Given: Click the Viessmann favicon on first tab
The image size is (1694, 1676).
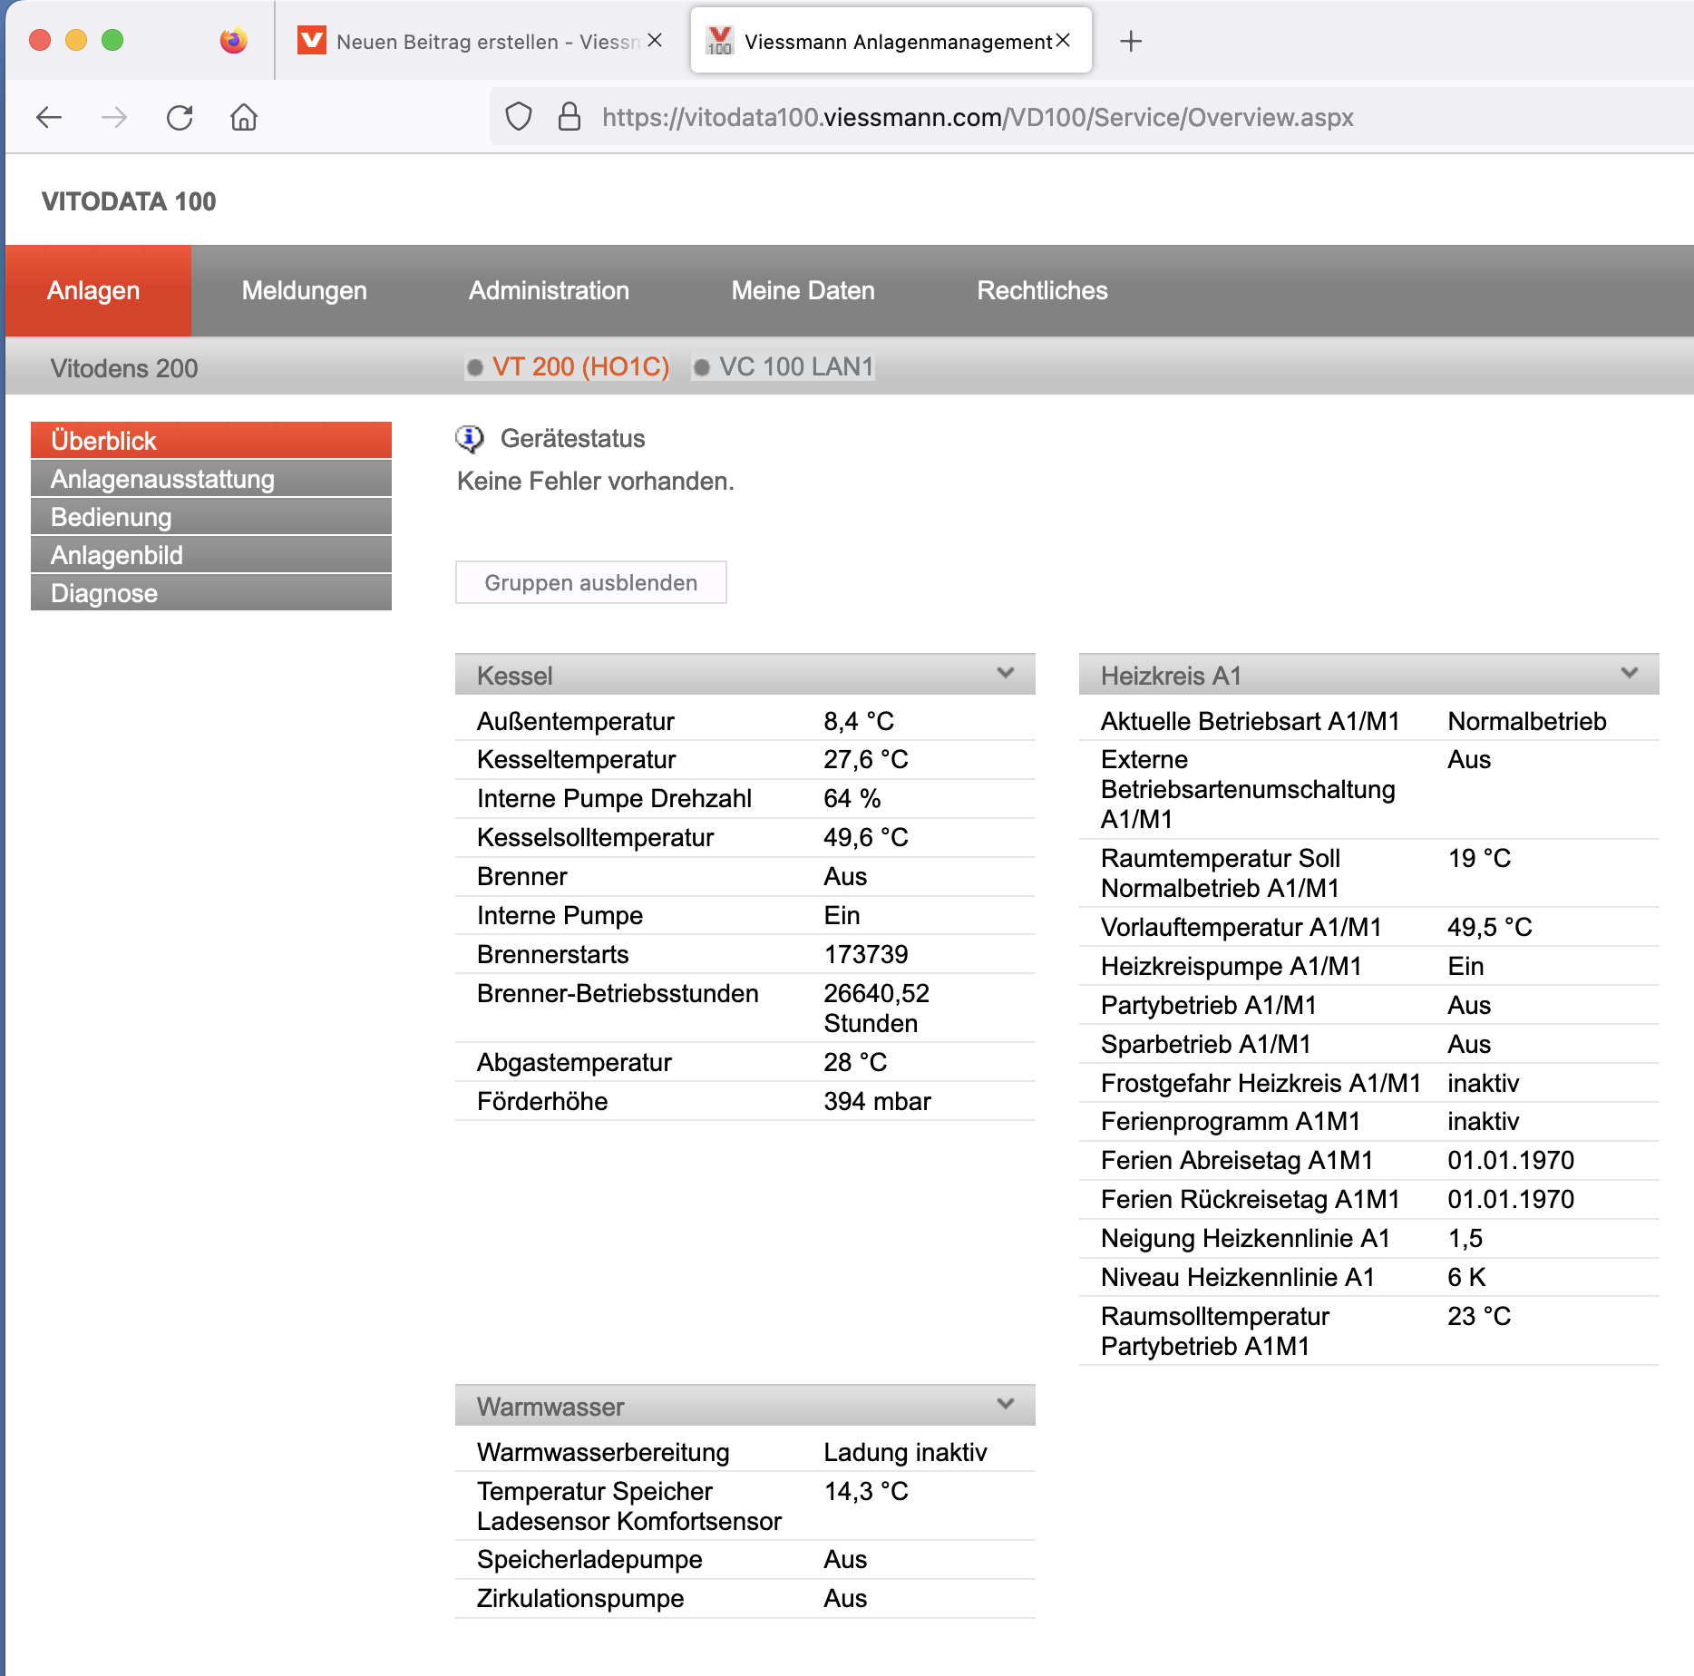Looking at the screenshot, I should click(311, 41).
